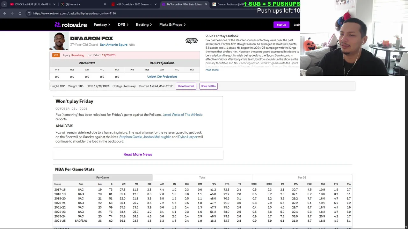Click the Spurs team logo icon
This screenshot has width=408, height=229.
tap(192, 41)
